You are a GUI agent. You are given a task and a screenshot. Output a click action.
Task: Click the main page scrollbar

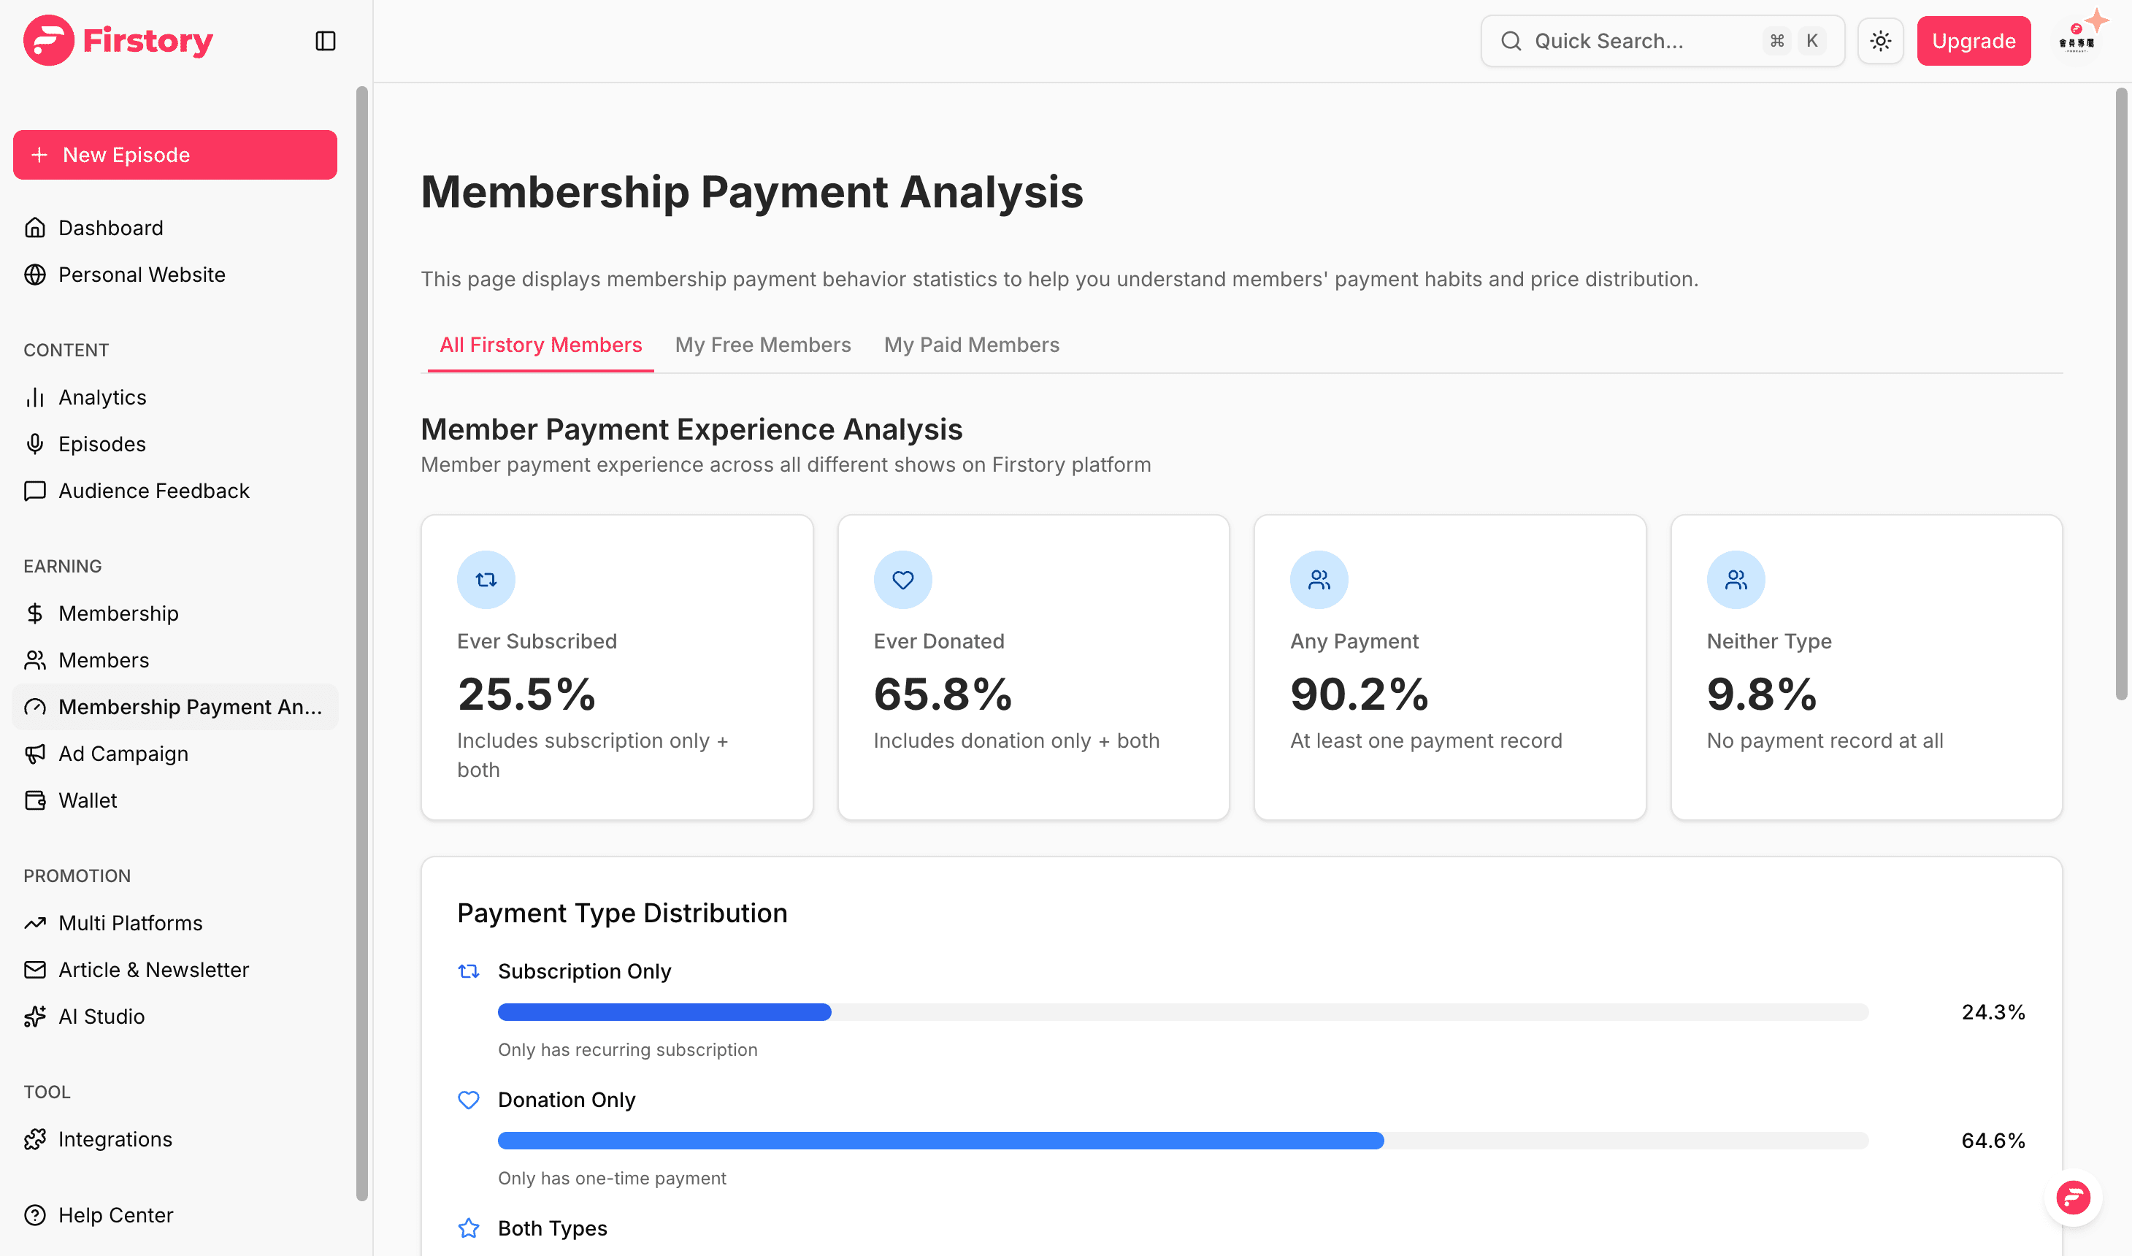pyautogui.click(x=2122, y=394)
